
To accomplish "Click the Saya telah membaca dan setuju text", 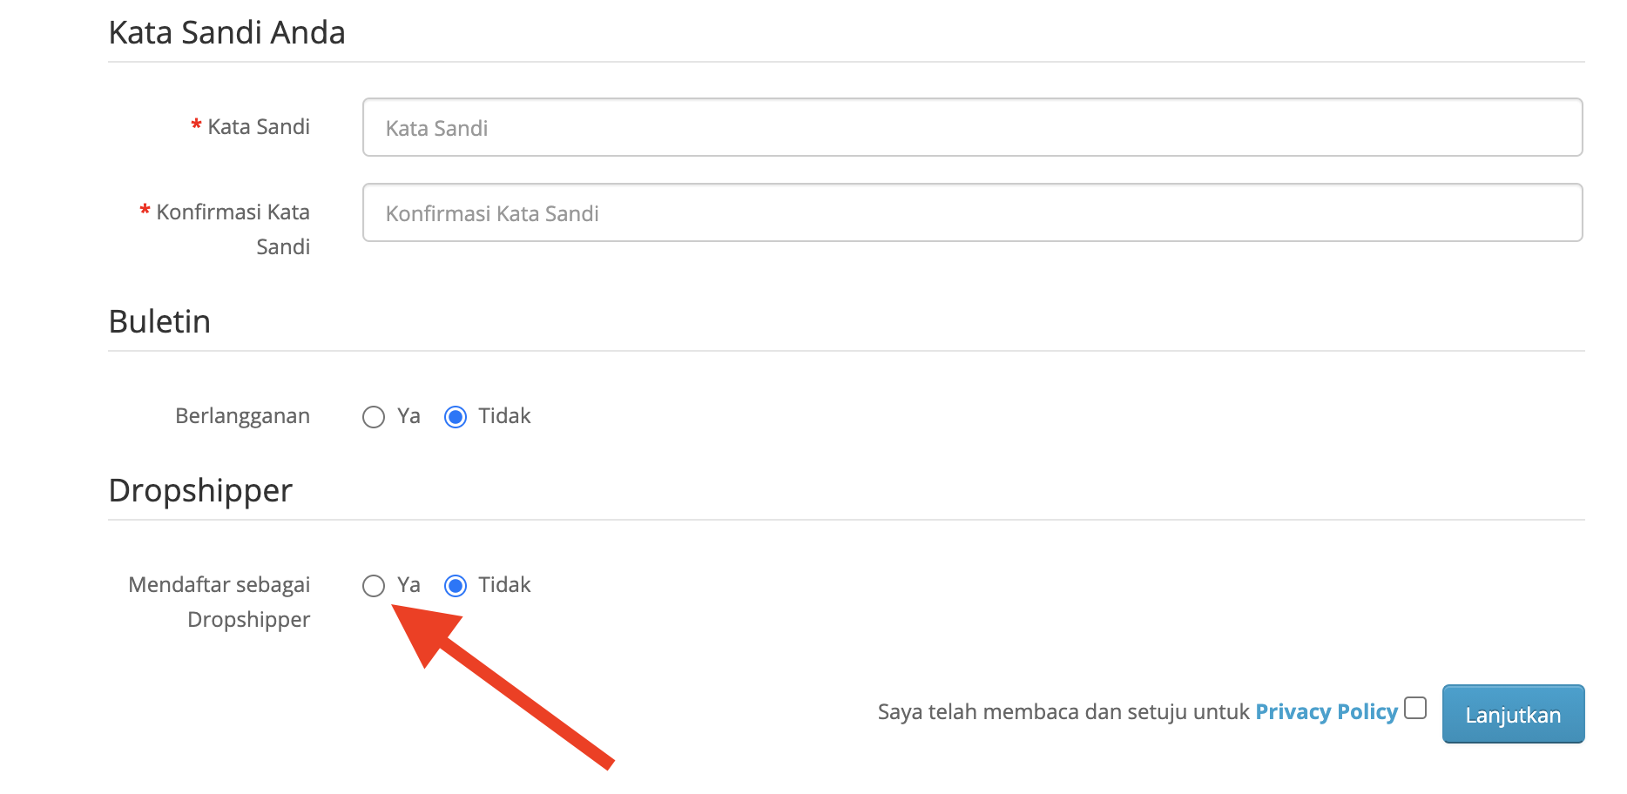I will click(1064, 712).
